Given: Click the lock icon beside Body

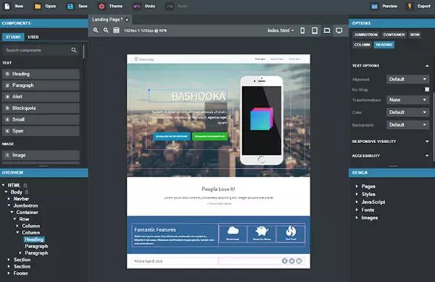Looking at the screenshot, I should point(27,192).
